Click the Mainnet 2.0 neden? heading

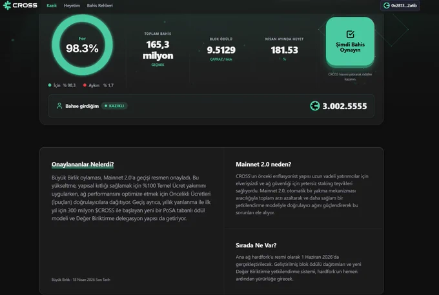263,165
